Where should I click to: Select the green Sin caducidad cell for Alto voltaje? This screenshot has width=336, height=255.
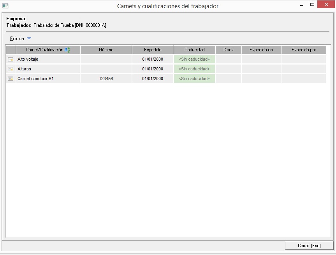point(194,59)
